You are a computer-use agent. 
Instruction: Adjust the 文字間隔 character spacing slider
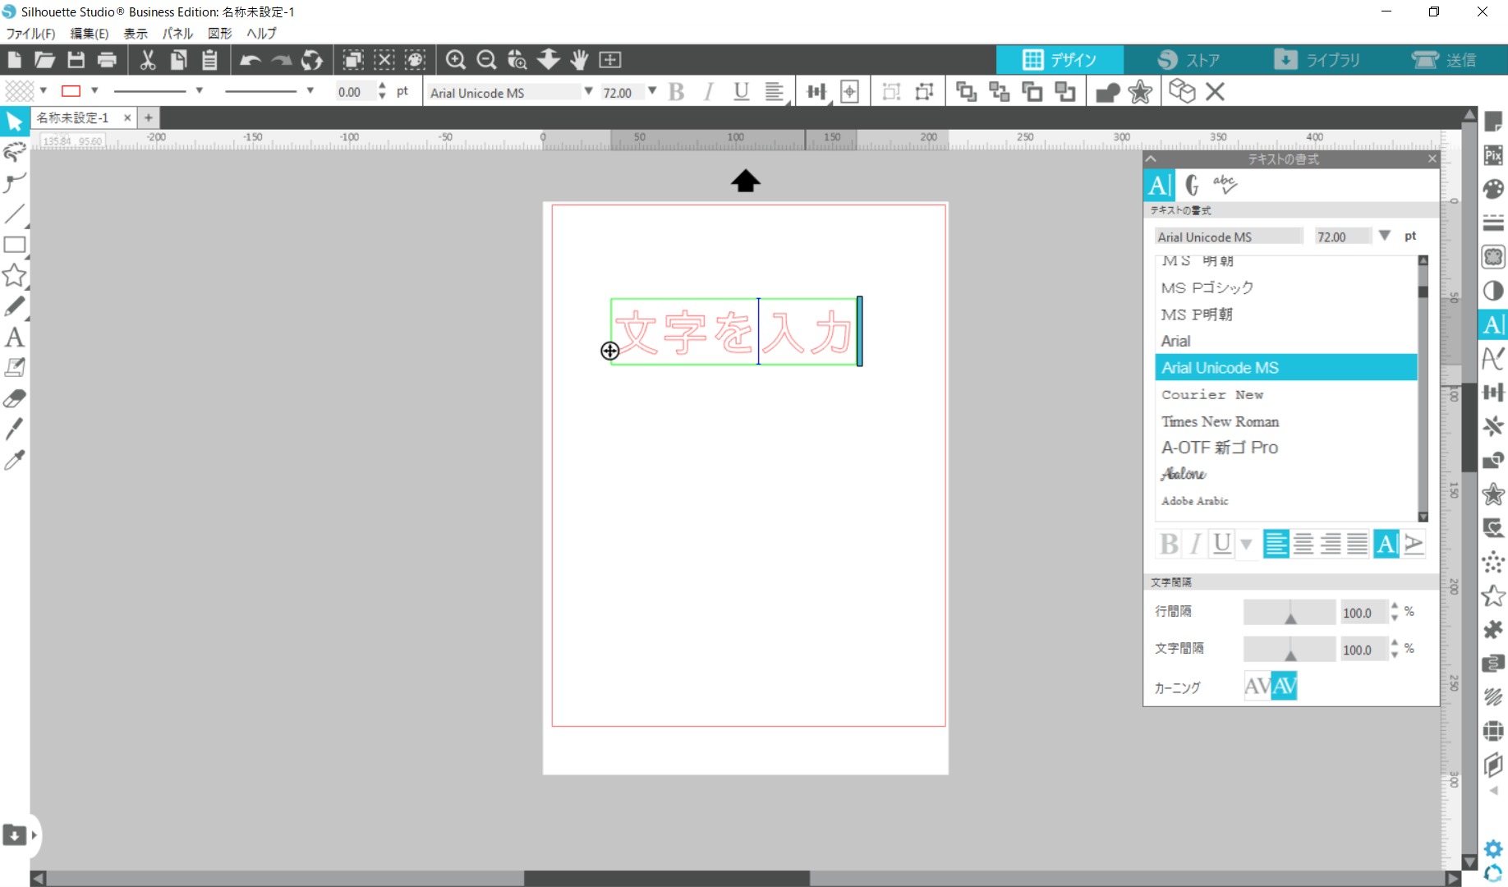1290,649
